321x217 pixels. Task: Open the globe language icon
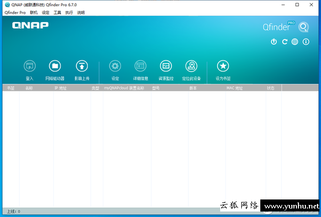pos(295,42)
